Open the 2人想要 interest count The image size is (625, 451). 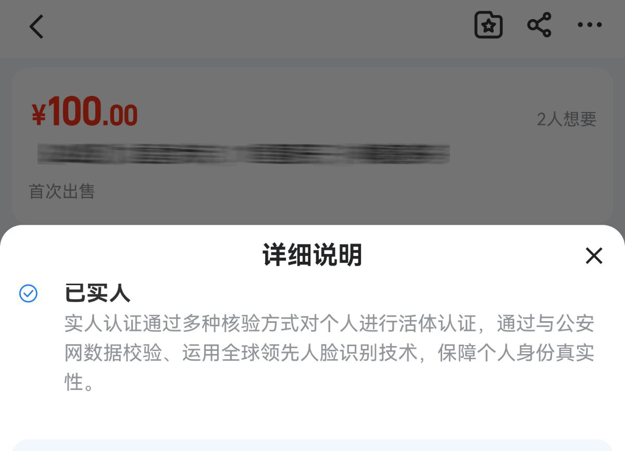pyautogui.click(x=567, y=119)
